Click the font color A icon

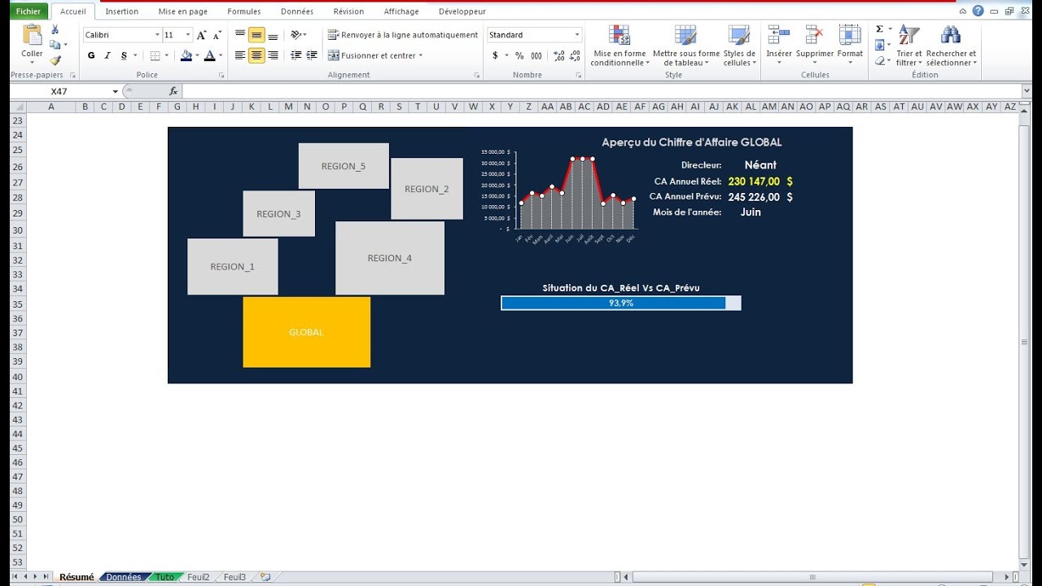(x=209, y=55)
